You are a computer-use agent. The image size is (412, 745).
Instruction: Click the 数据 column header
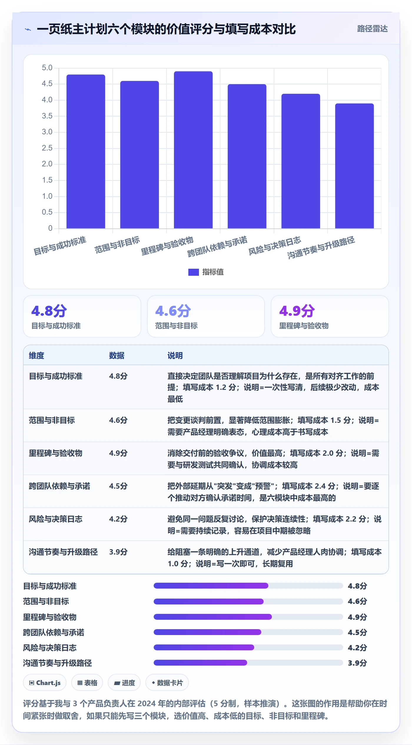coord(117,355)
